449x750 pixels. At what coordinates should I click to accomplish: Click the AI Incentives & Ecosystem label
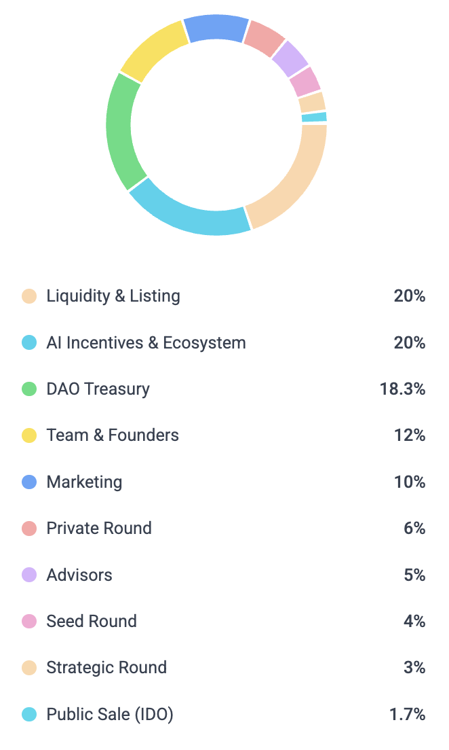(x=146, y=343)
